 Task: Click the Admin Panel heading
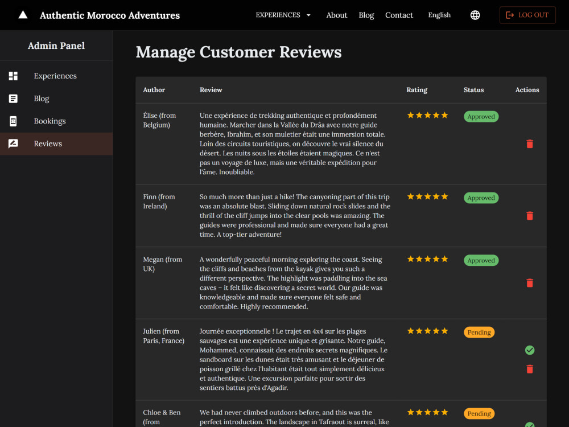pyautogui.click(x=56, y=46)
